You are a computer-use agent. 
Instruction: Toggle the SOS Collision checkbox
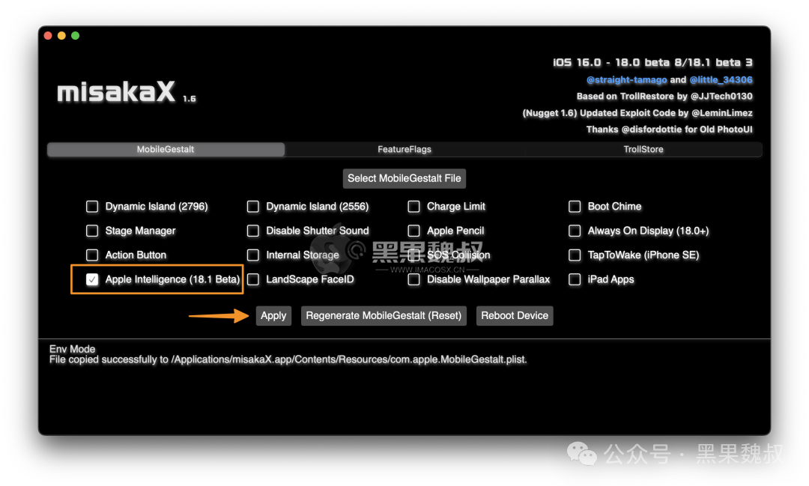pos(413,255)
